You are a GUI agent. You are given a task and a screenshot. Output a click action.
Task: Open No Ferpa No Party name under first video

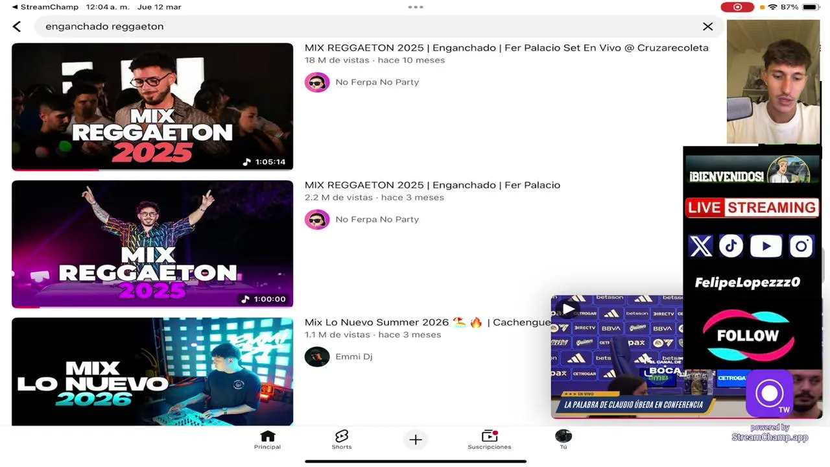377,82
